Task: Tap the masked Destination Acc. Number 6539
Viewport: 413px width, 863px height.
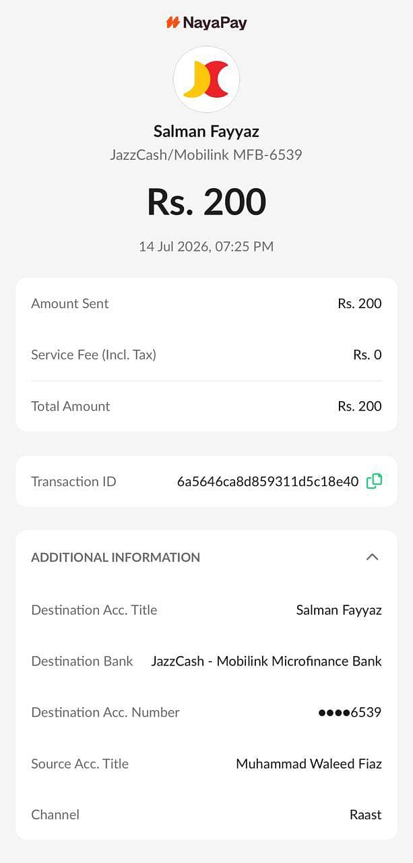Action: [350, 713]
